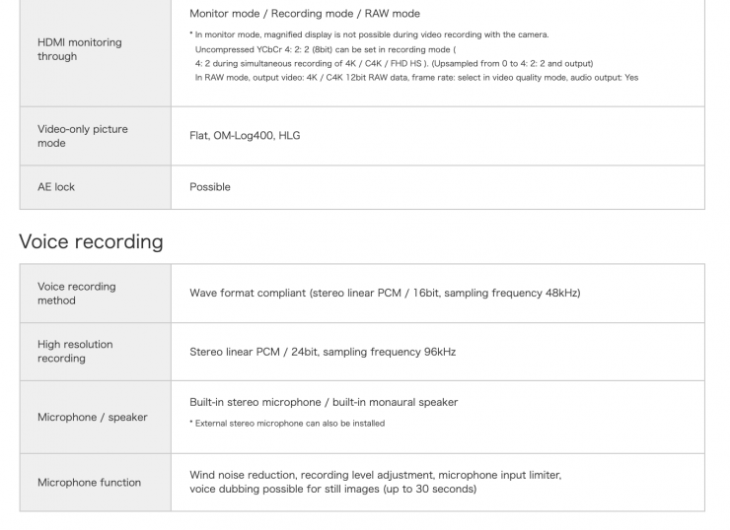
Task: Click the "Voice recording" section heading
Action: coord(91,241)
